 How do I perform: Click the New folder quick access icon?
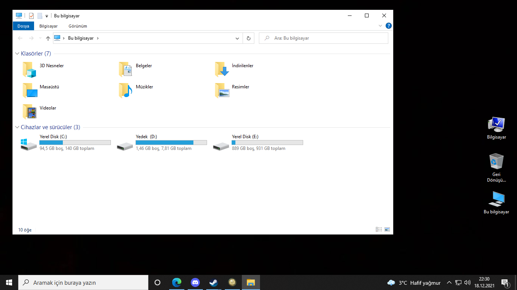(40, 16)
